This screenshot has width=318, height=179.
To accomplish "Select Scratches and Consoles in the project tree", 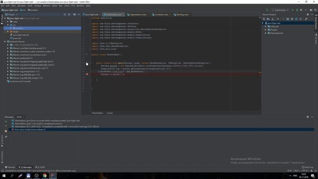I will click(20, 82).
